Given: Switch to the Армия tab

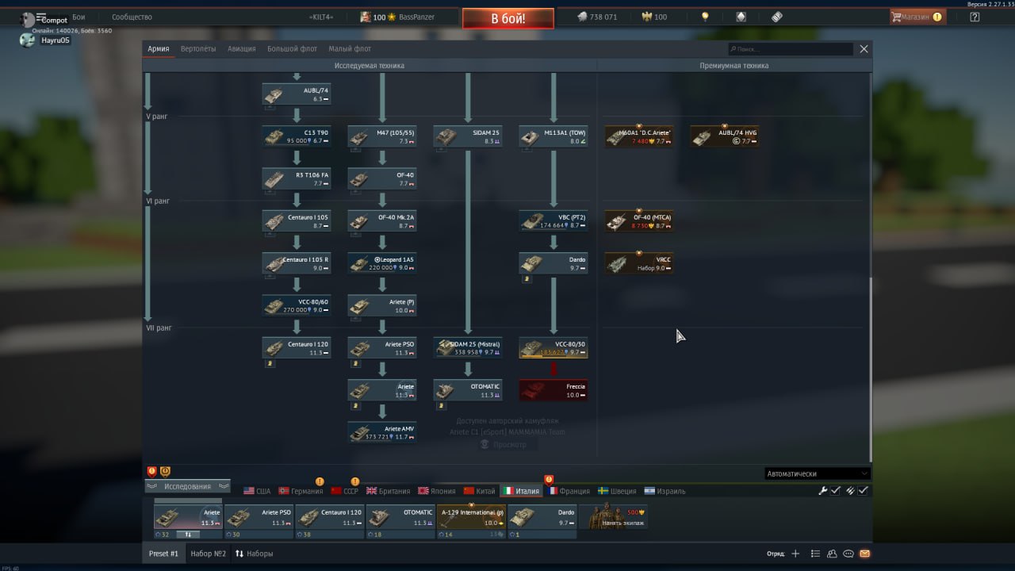Looking at the screenshot, I should [159, 48].
